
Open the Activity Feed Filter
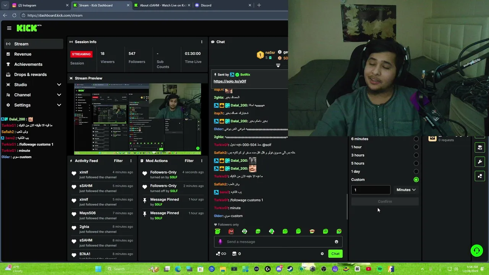[118, 161]
